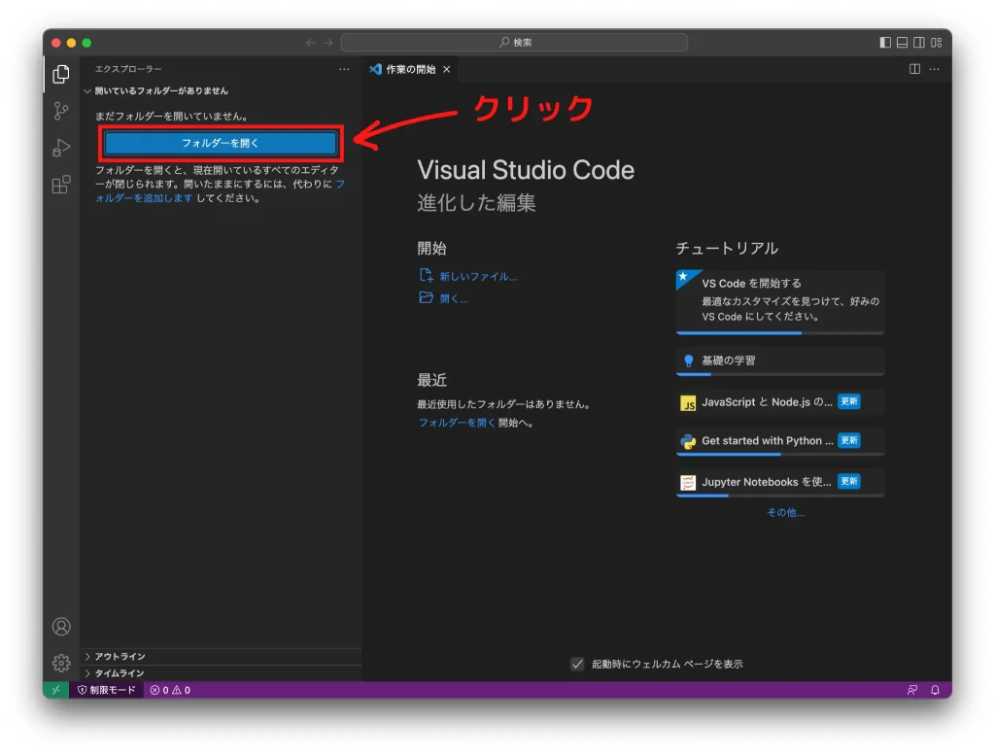
Task: Click the split editor right icon
Action: (914, 69)
